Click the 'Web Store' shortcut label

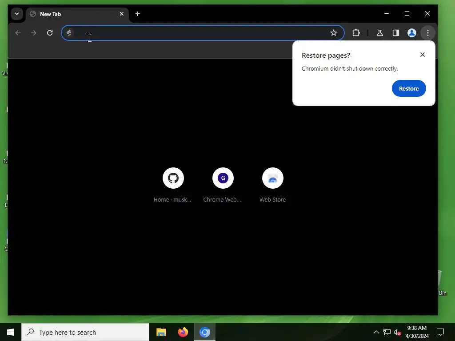tap(272, 199)
